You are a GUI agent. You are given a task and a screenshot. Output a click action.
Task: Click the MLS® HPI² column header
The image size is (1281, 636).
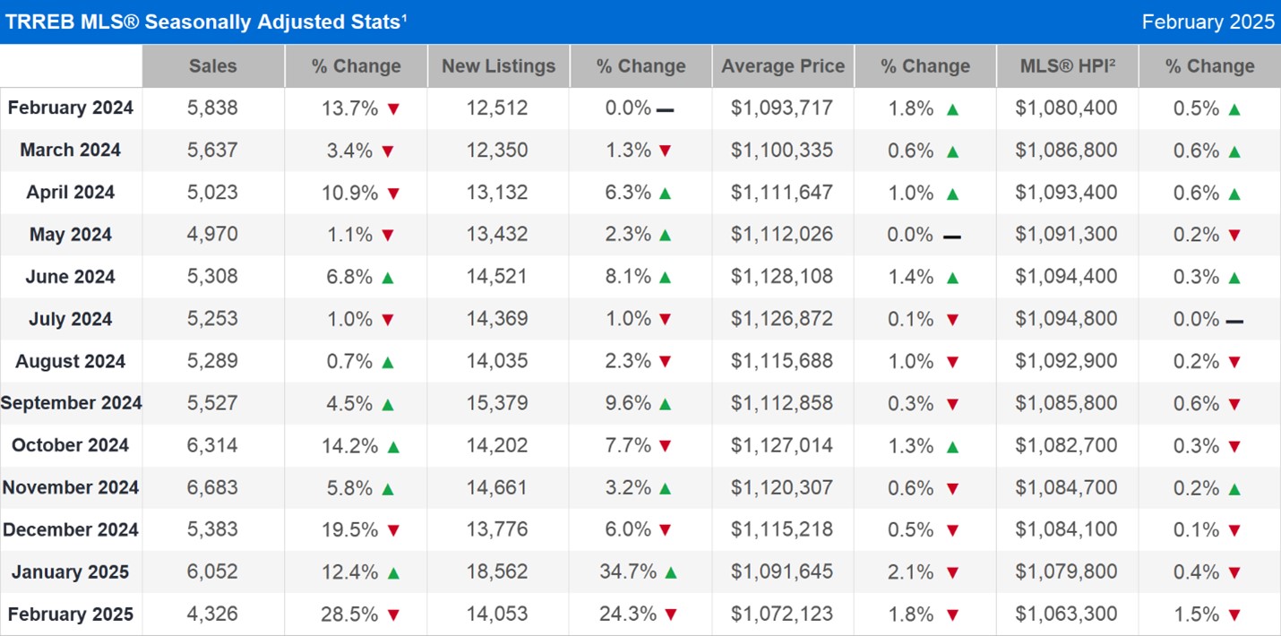(1068, 65)
